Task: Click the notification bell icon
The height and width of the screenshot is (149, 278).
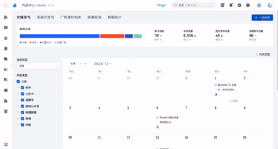Action: (231, 5)
